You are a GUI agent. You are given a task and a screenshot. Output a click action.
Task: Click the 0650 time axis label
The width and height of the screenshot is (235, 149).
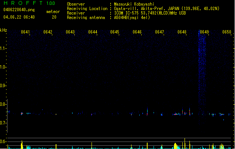[227, 32]
